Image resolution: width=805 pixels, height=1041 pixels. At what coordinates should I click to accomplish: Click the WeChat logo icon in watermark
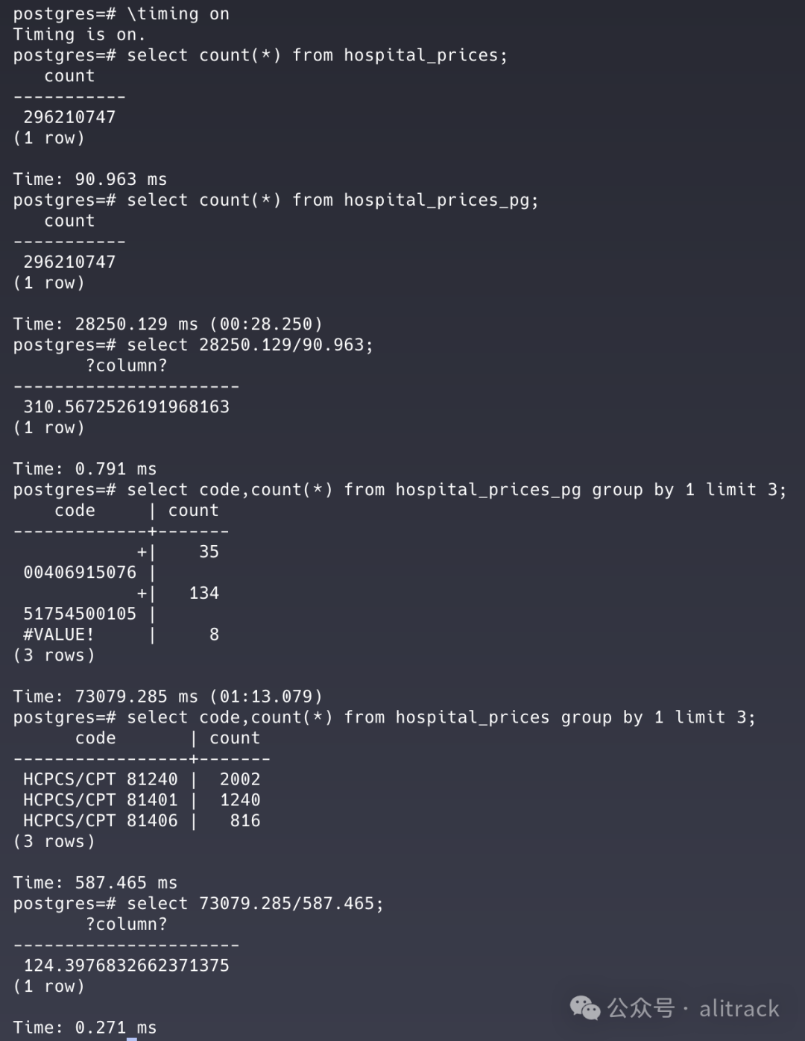point(585,1008)
